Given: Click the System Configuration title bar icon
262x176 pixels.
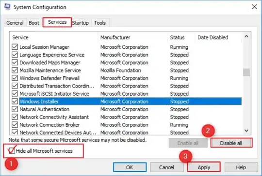Looking at the screenshot, I should pyautogui.click(x=7, y=7).
